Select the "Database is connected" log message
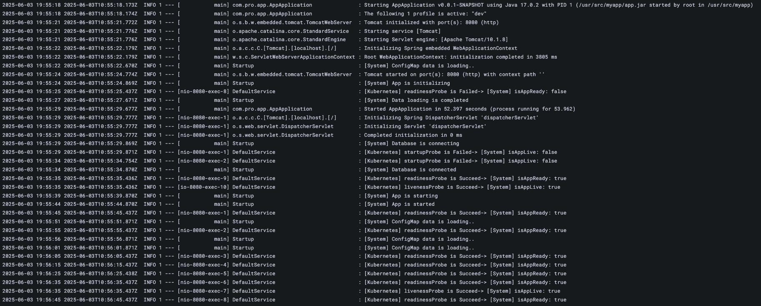 pos(410,170)
